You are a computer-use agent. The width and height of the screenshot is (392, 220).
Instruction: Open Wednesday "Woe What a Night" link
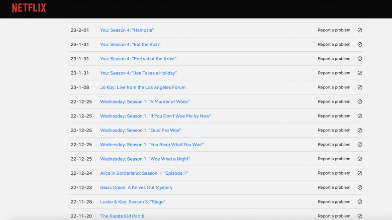pyautogui.click(x=145, y=159)
